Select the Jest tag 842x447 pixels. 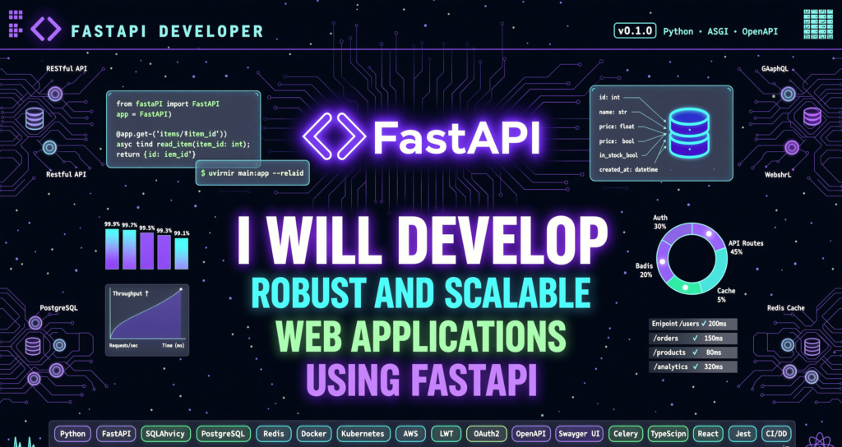click(x=743, y=434)
